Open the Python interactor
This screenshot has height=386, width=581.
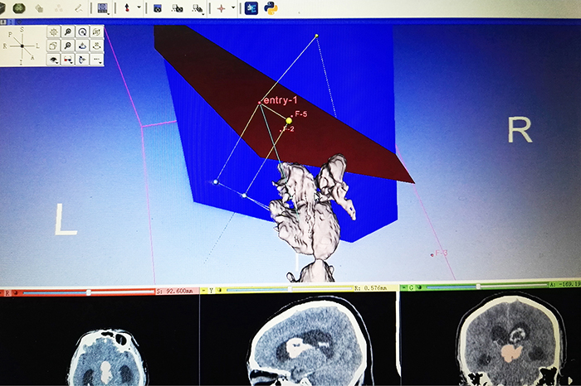point(271,7)
